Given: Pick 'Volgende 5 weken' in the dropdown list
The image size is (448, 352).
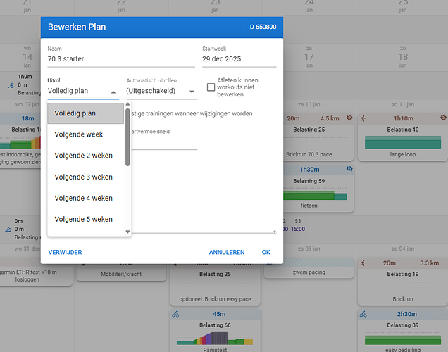Looking at the screenshot, I should coord(83,219).
